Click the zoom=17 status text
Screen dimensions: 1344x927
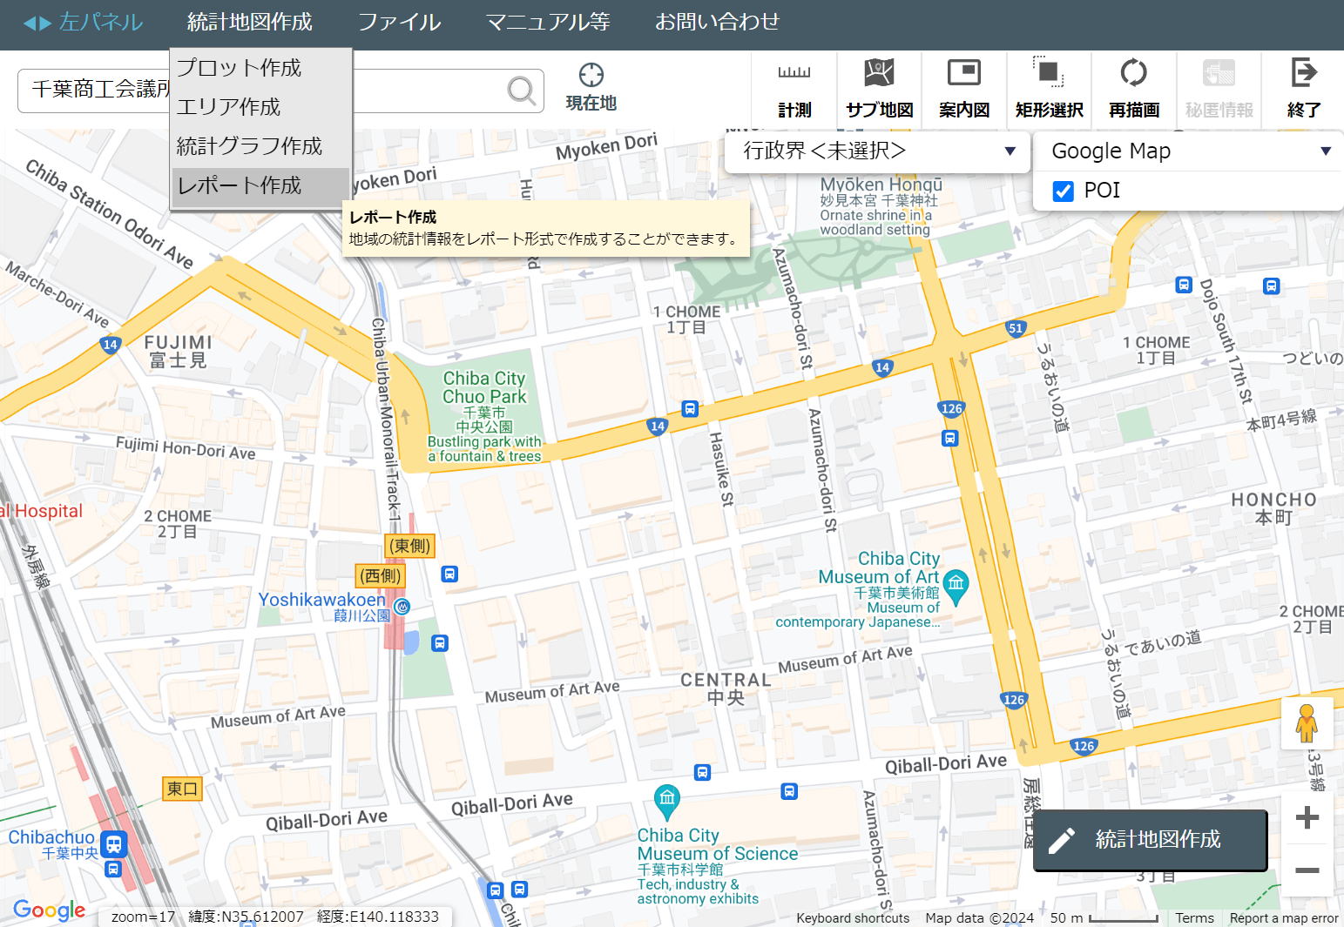tap(143, 917)
